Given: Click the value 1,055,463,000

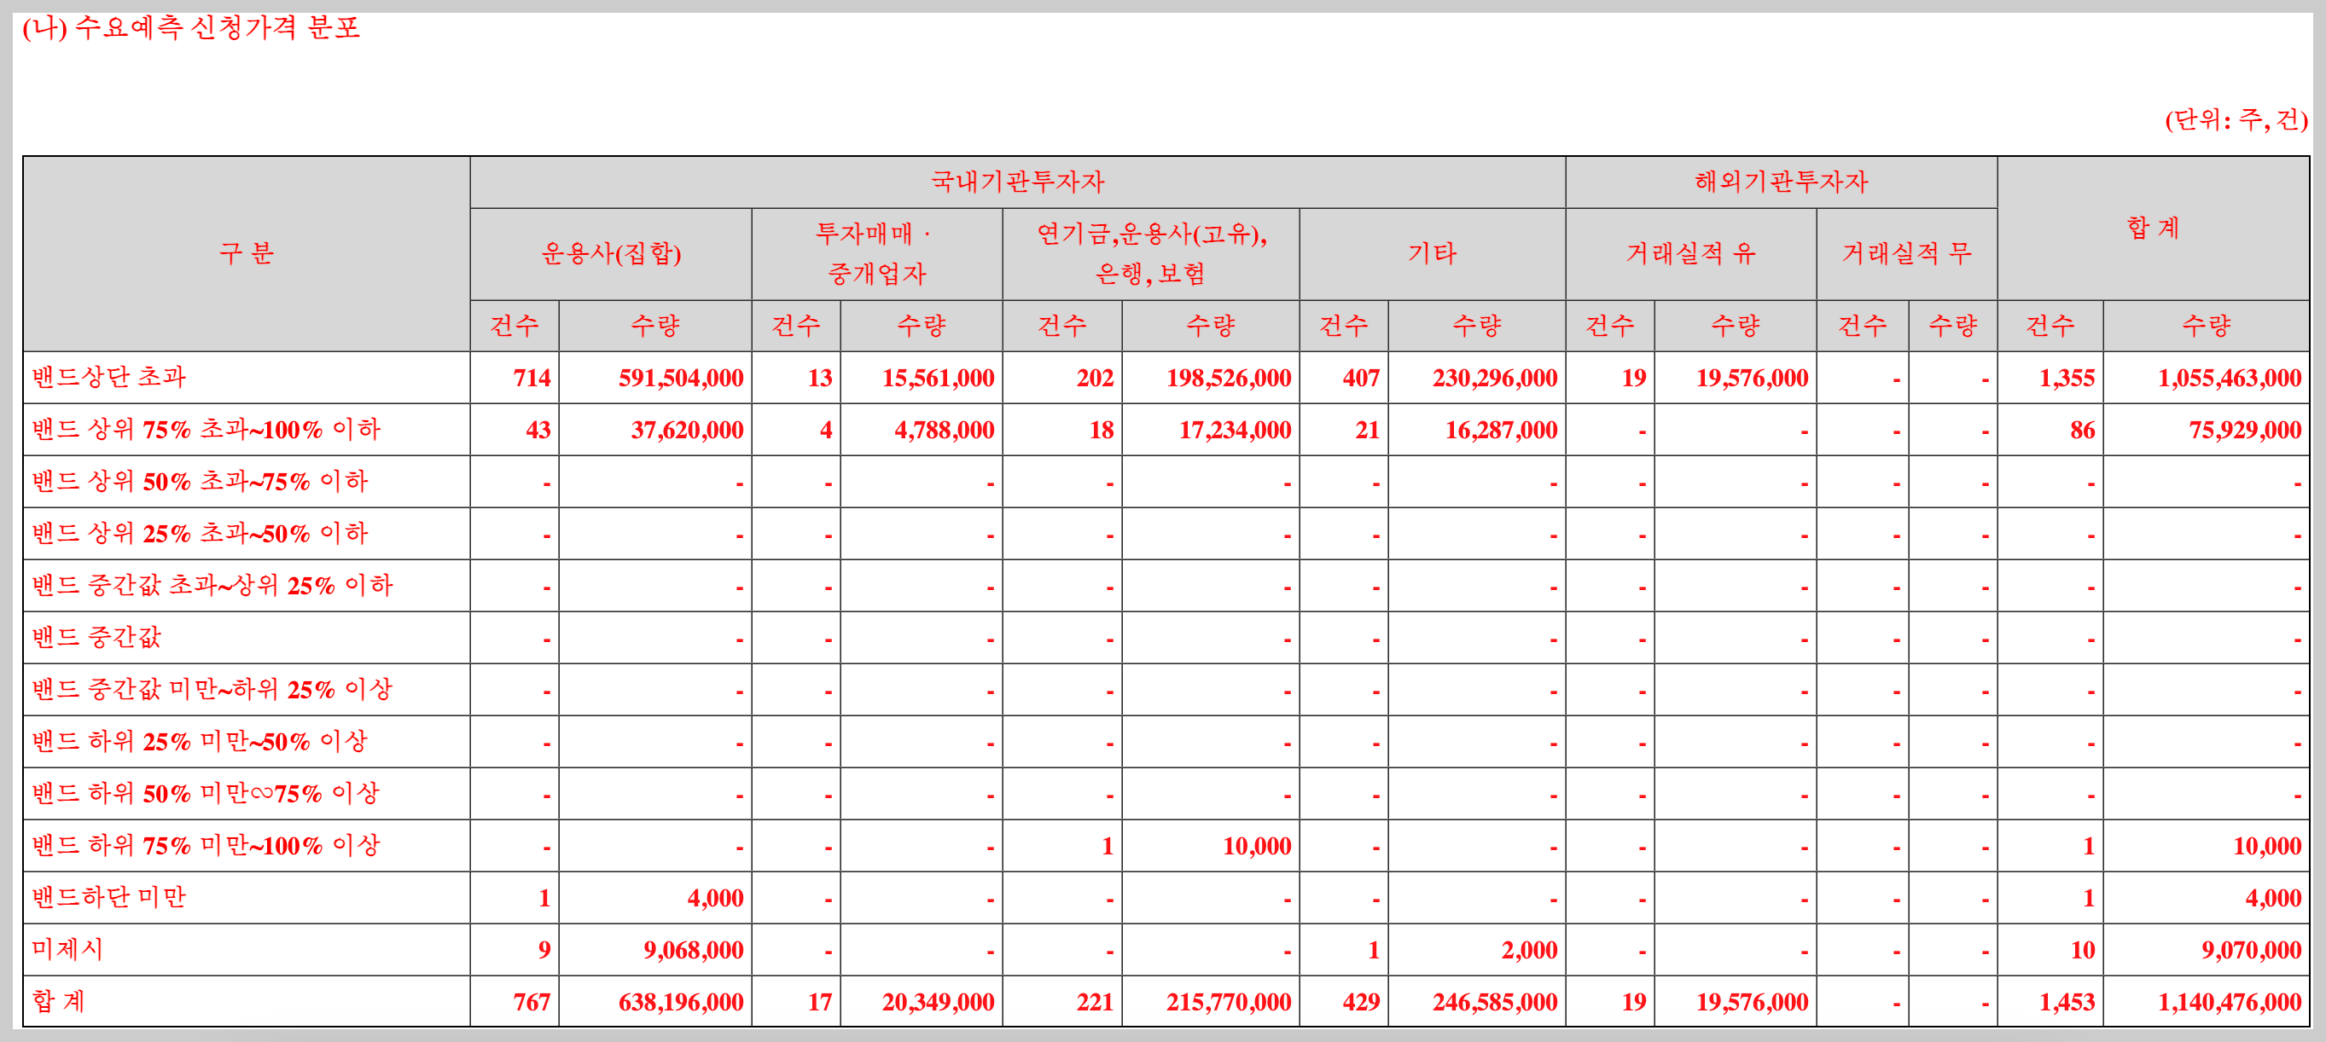Looking at the screenshot, I should point(2230,378).
